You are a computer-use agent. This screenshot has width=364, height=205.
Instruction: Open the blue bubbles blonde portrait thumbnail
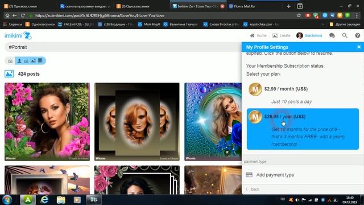tap(213, 121)
